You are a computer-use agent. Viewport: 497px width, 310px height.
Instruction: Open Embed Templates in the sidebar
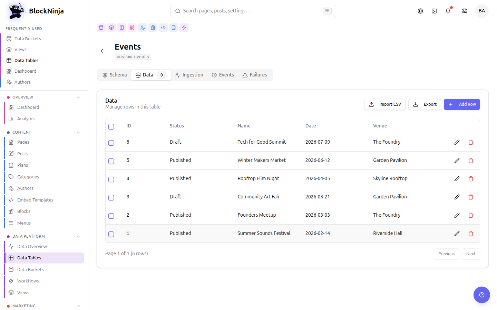click(x=44, y=200)
